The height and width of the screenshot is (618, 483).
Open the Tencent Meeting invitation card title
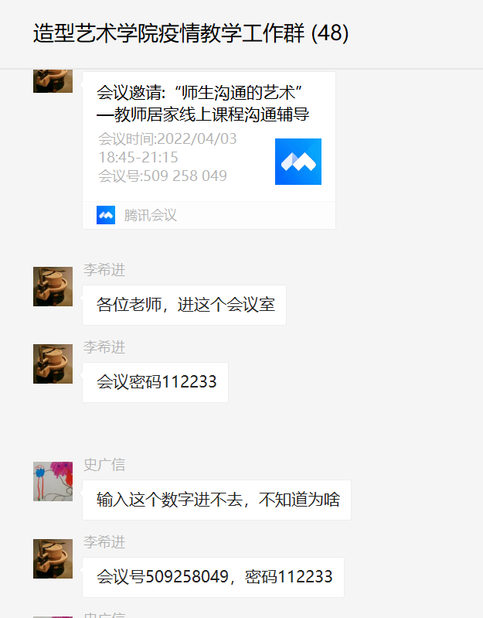[x=202, y=104]
